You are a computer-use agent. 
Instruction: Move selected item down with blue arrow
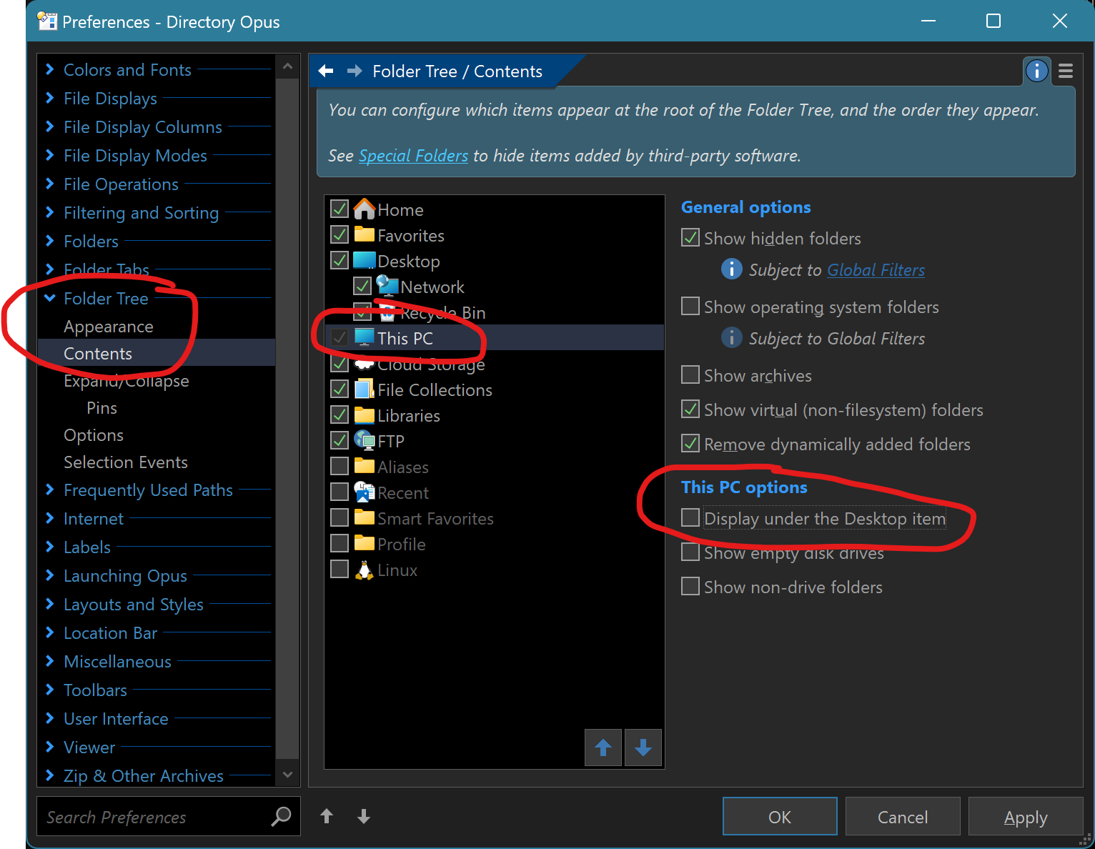point(643,748)
